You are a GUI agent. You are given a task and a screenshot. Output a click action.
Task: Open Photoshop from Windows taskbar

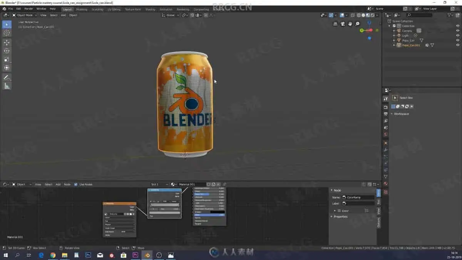click(x=88, y=255)
